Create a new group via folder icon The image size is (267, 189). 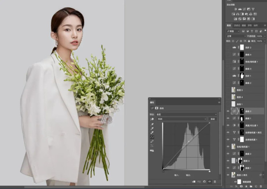coord(251,186)
